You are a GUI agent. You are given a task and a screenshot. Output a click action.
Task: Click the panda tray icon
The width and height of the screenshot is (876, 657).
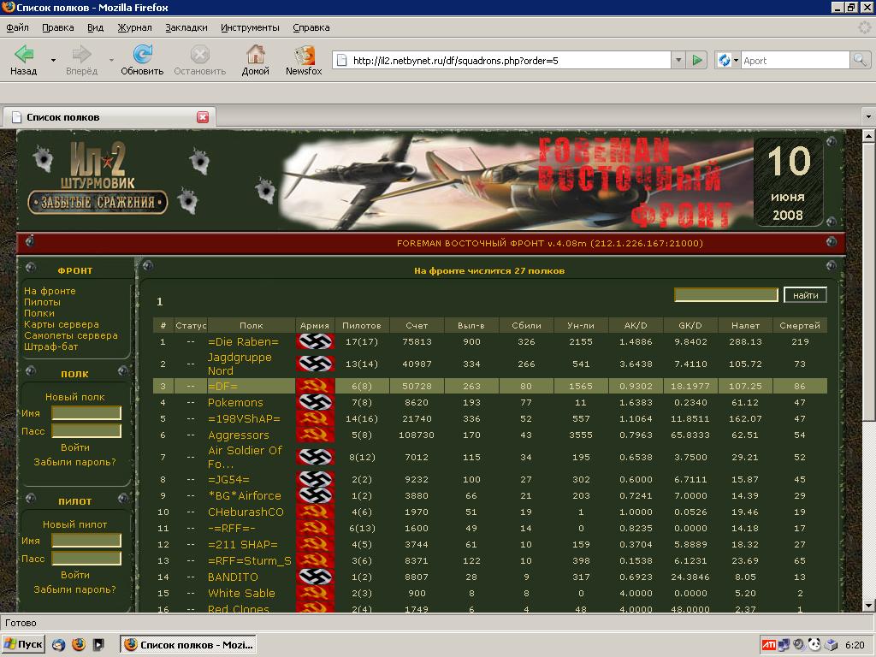pos(814,645)
